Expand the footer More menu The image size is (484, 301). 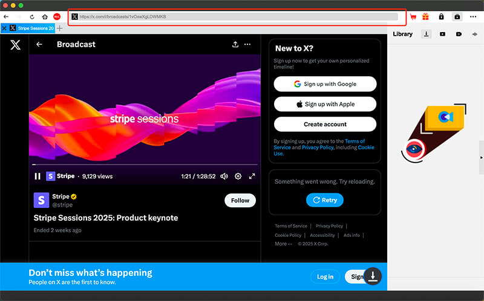pos(283,244)
